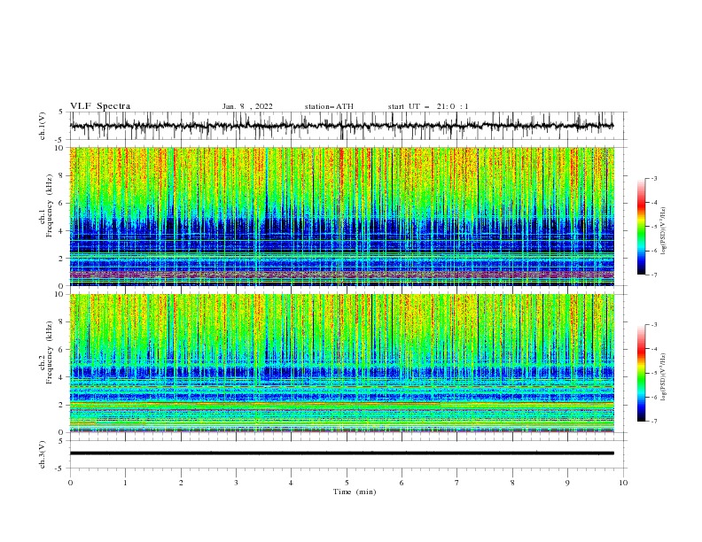Select the ch.1 "Frequency (kHz)" axis label
The height and width of the screenshot is (542, 702).
coord(50,205)
